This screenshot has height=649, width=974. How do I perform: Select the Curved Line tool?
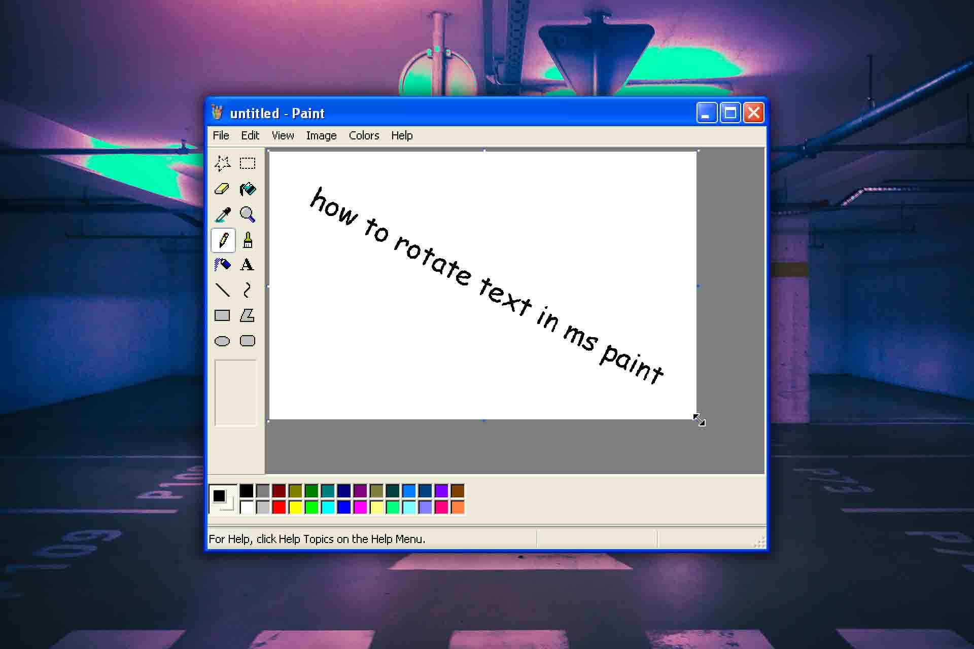click(x=248, y=290)
